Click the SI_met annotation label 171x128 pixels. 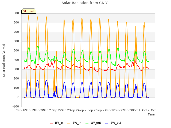[29, 11]
